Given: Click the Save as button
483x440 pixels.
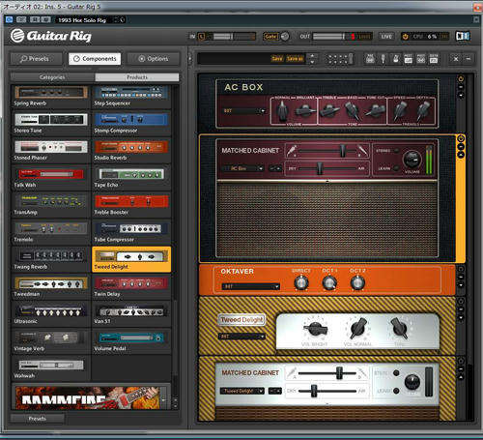Looking at the screenshot, I should [295, 59].
